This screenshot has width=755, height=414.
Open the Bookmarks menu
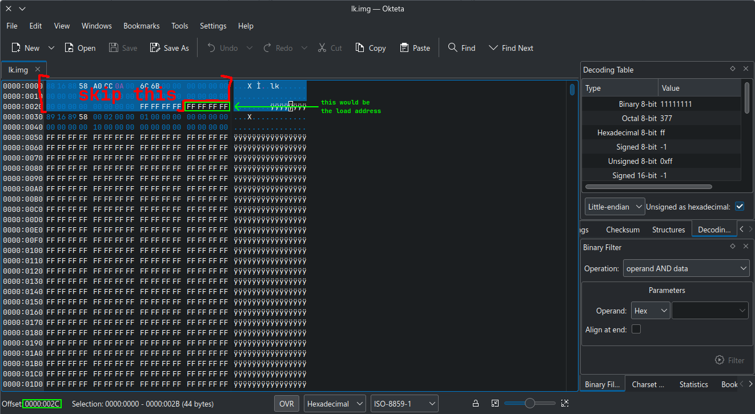tap(142, 26)
